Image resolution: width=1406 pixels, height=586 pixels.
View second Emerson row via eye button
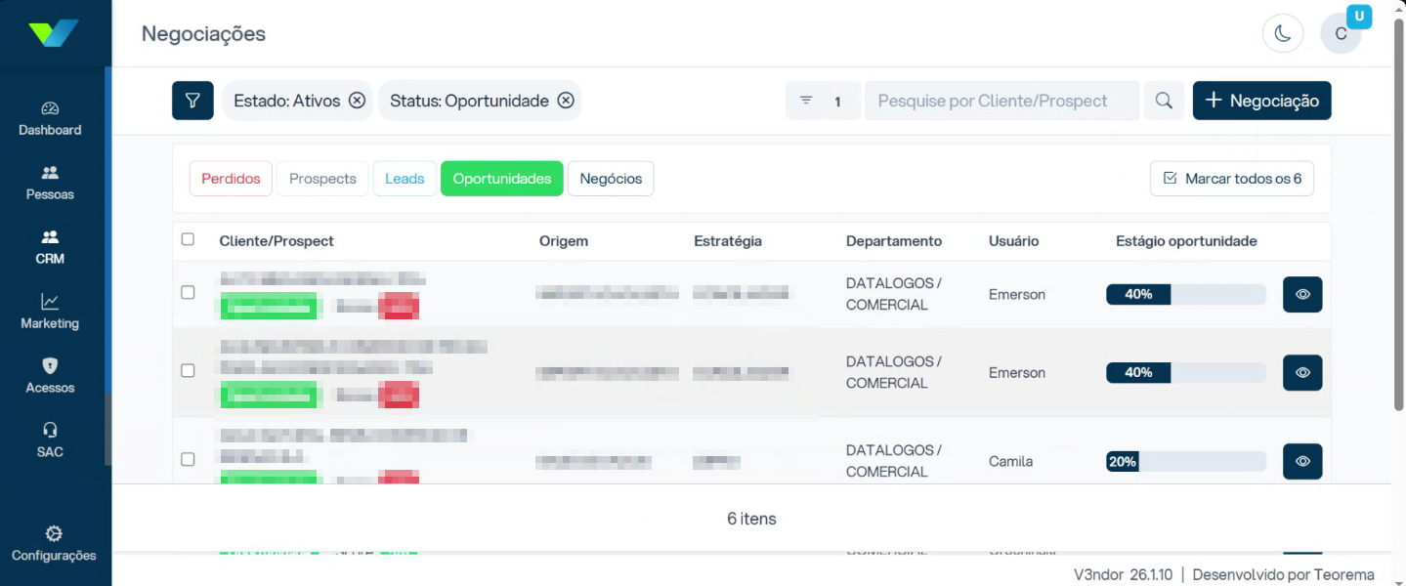click(1302, 372)
